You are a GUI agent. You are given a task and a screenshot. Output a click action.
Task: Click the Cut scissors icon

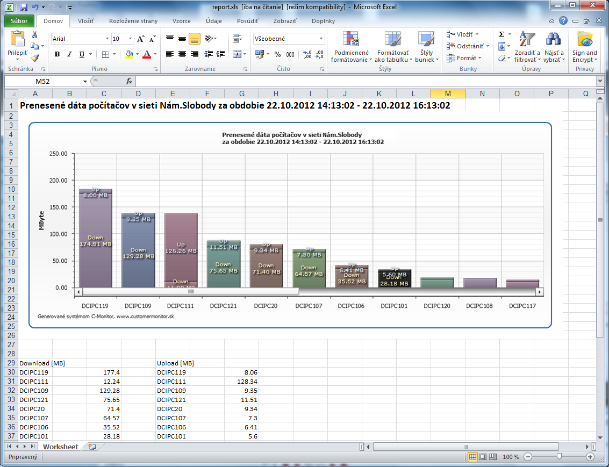coord(35,35)
